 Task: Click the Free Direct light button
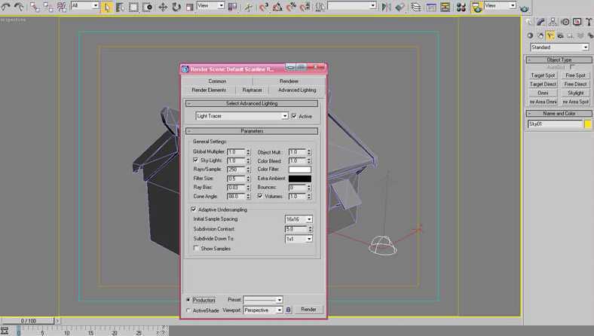(575, 84)
